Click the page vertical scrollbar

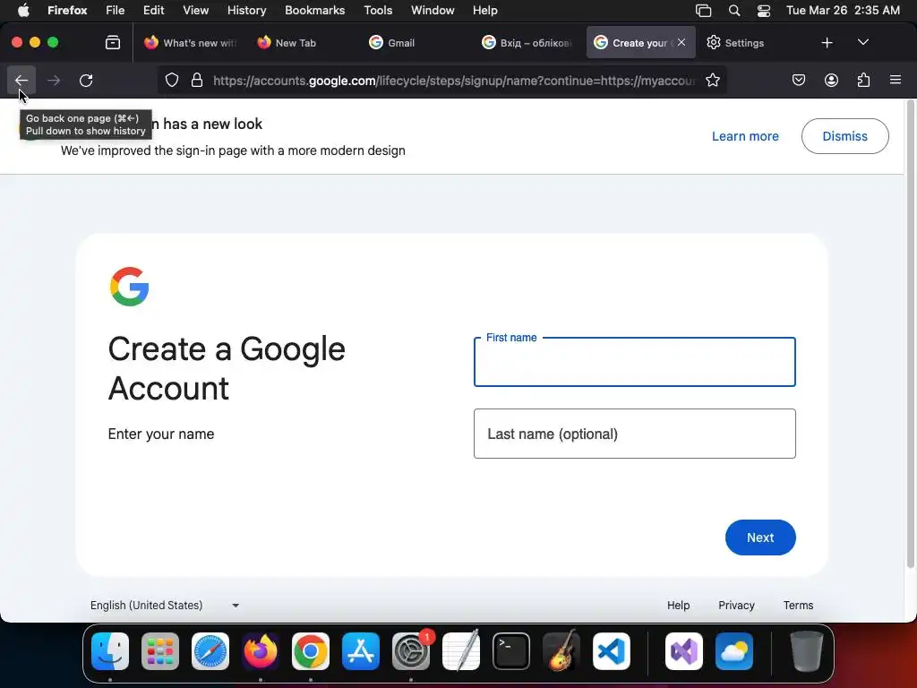point(910,333)
